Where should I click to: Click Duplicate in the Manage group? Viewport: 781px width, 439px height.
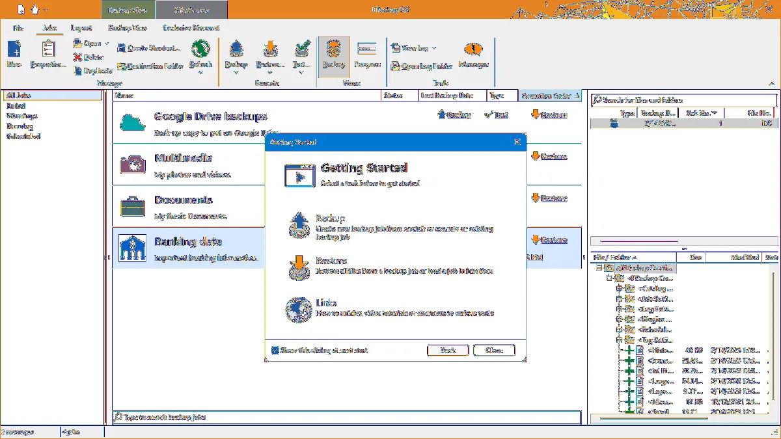[x=93, y=70]
